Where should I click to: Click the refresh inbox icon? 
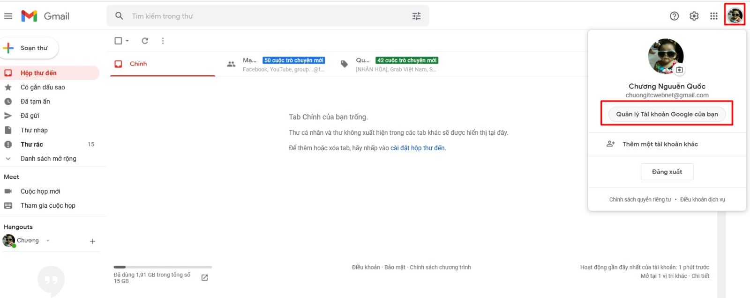(x=145, y=41)
